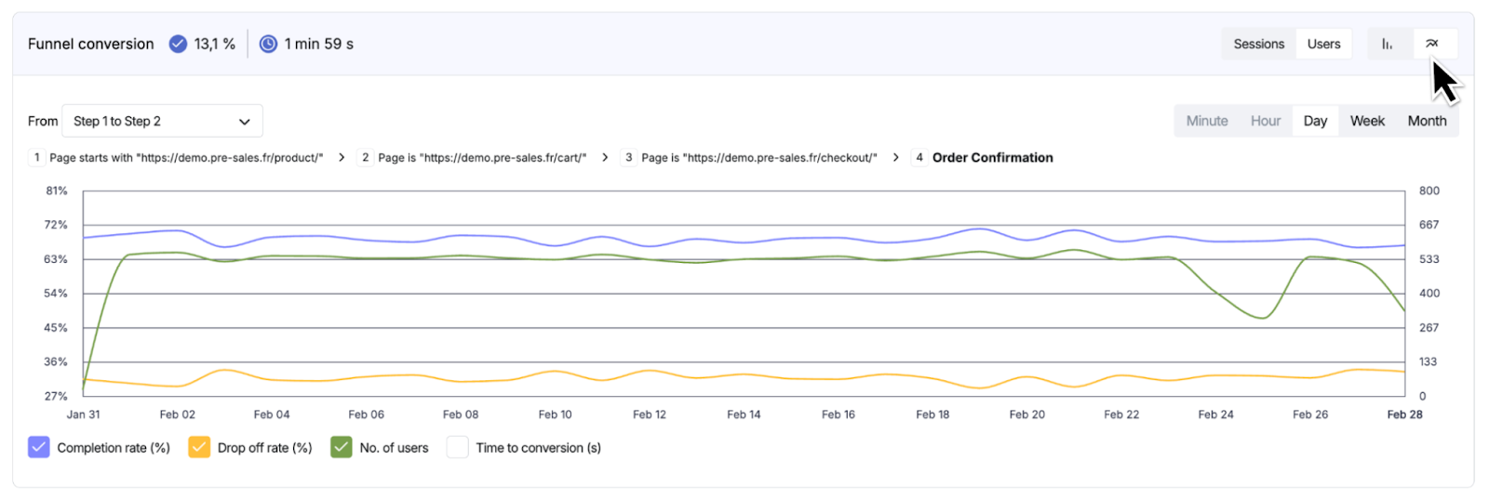The image size is (1489, 500).
Task: Enable Time to conversion (s) checkbox
Action: (x=458, y=448)
